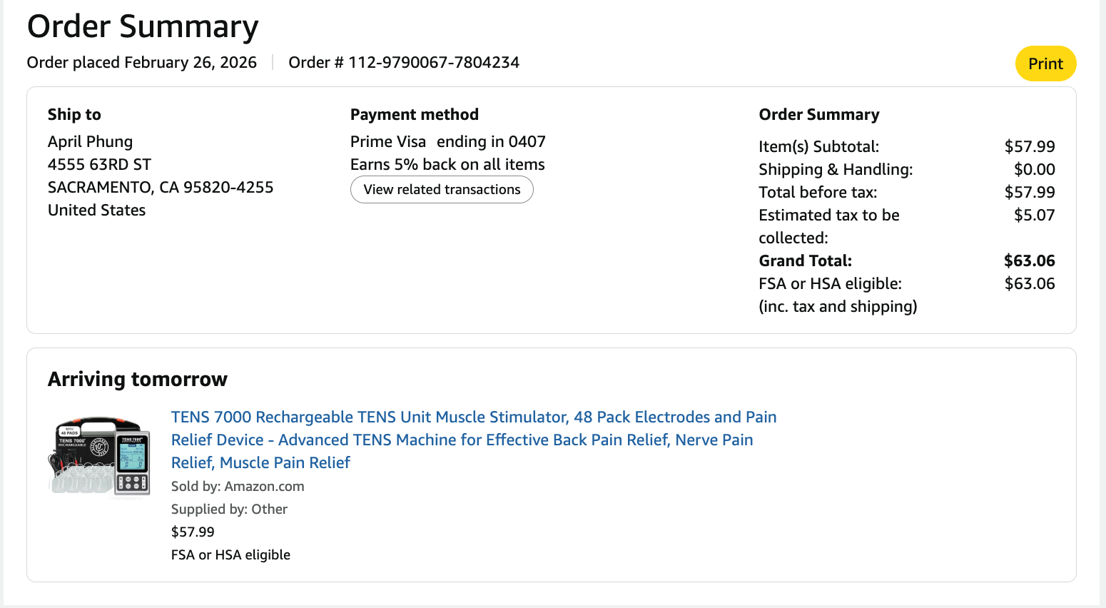Image resolution: width=1106 pixels, height=608 pixels.
Task: Click the Arriving tomorrow heading
Action: (x=138, y=379)
